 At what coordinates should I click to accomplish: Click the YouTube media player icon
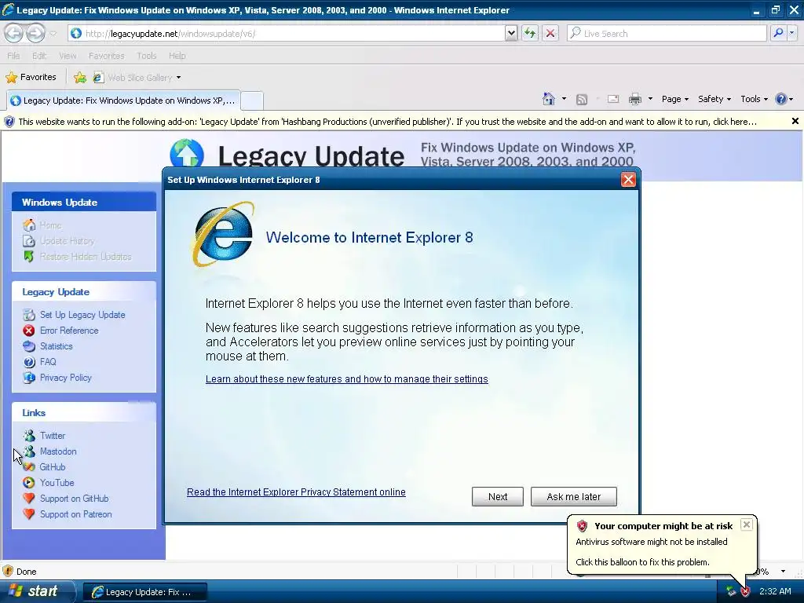tap(29, 483)
